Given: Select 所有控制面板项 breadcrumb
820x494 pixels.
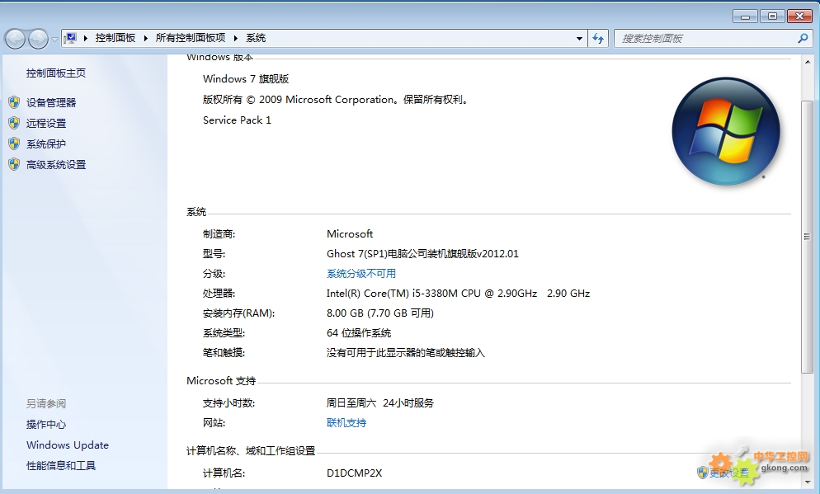Looking at the screenshot, I should (191, 38).
